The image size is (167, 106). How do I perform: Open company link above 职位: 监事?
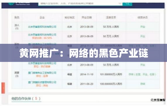42,73
